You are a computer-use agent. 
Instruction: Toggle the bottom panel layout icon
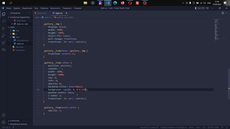coord(199,8)
